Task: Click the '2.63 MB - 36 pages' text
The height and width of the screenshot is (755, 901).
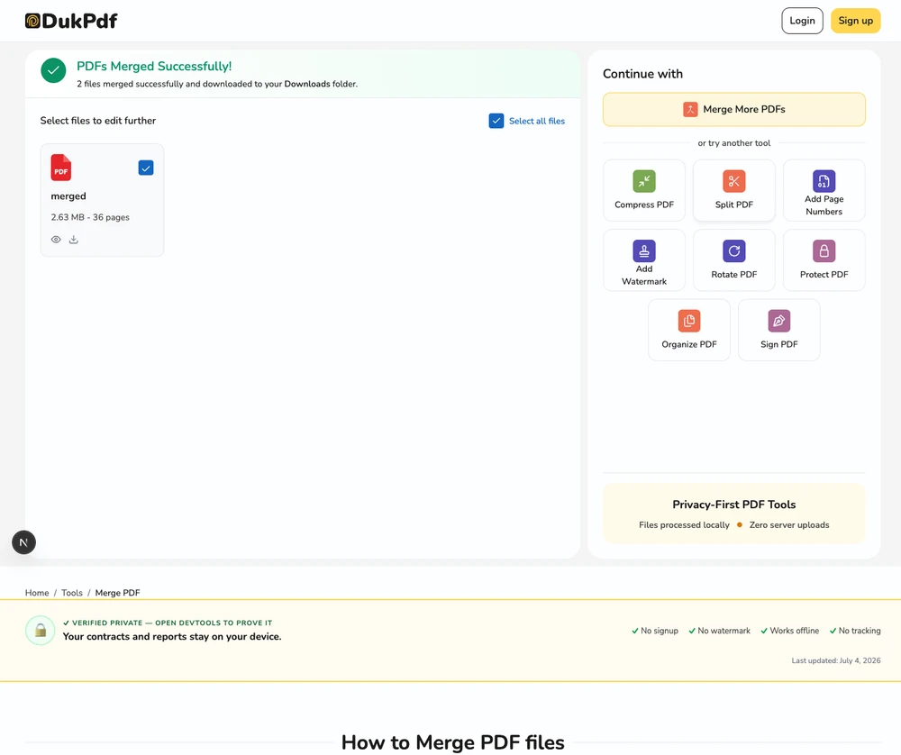Action: (90, 217)
